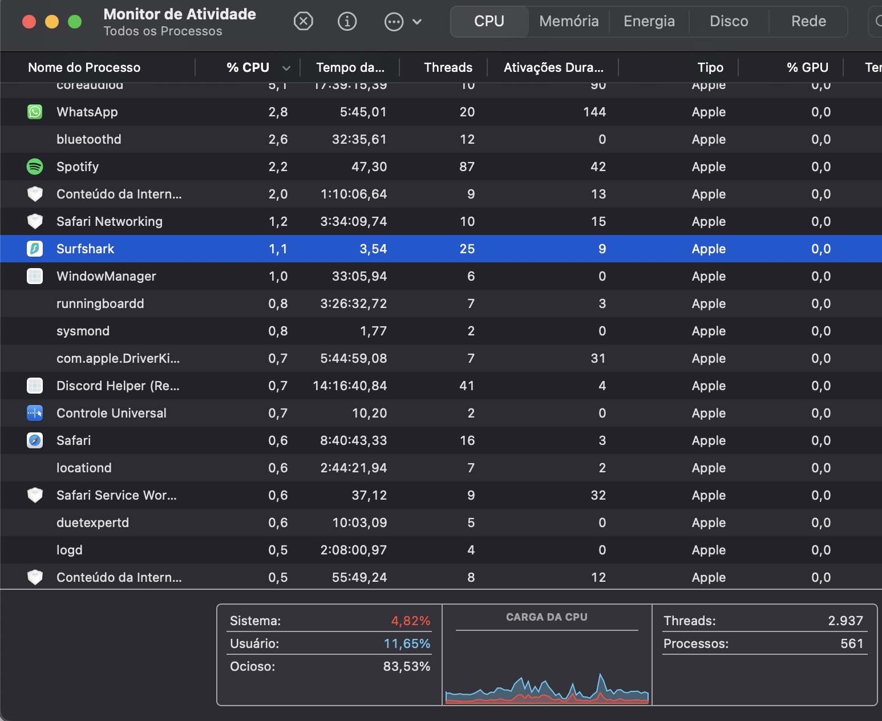
Task: Open process info with the circled i icon
Action: [x=347, y=21]
